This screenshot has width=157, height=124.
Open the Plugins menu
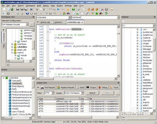point(60,6)
